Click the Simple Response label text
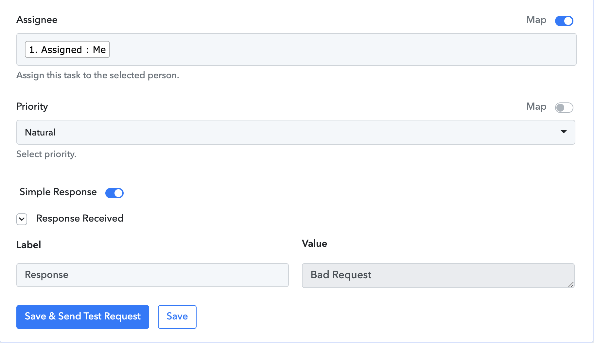The width and height of the screenshot is (594, 343). click(x=58, y=192)
